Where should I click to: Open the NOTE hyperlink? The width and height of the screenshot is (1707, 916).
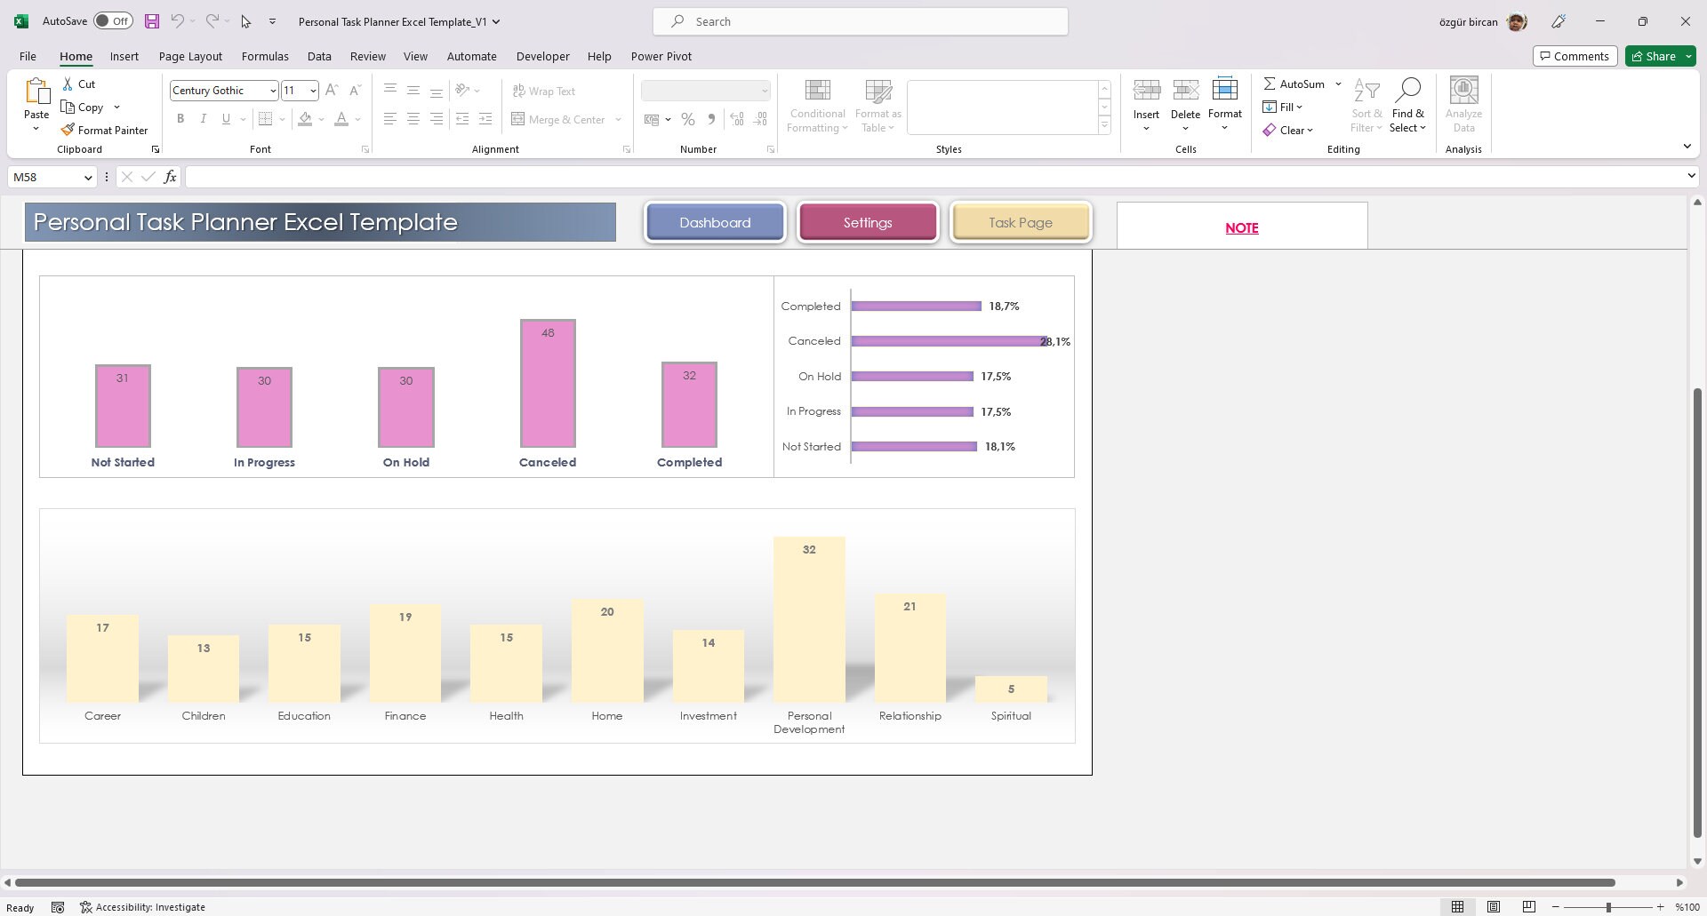[x=1241, y=228]
